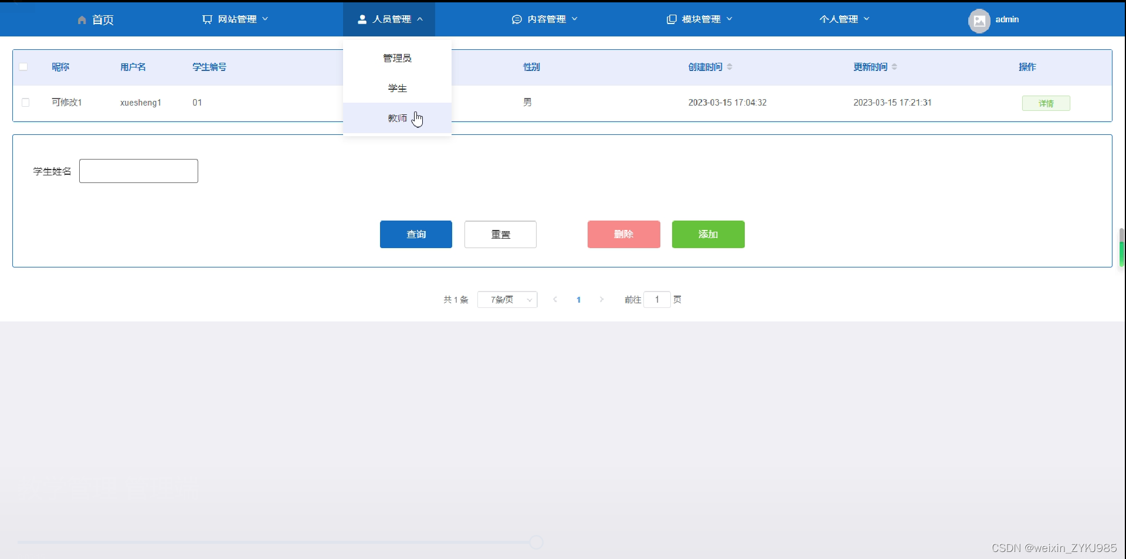Open the 首页 nav item

(96, 20)
